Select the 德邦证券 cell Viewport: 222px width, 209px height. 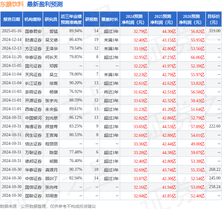(x=33, y=161)
